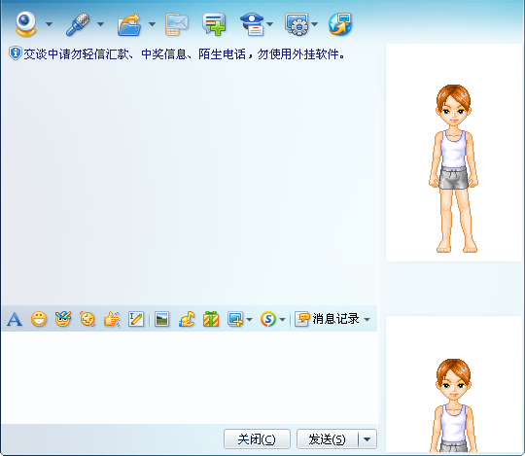Click the 关闭(C) button
This screenshot has width=525, height=456.
[257, 438]
